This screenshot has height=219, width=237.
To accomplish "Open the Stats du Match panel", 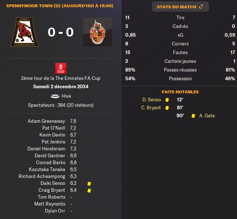I will (180, 7).
